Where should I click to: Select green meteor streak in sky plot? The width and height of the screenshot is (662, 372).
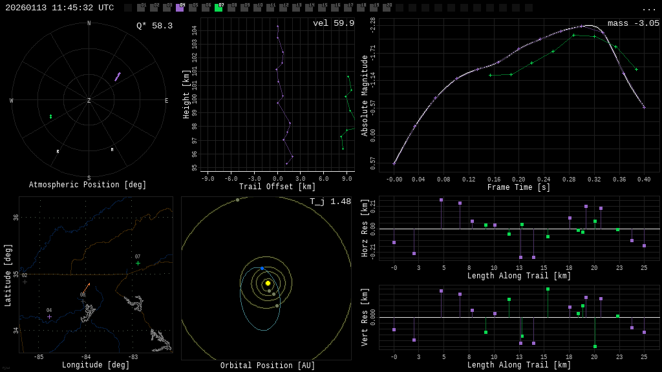pos(50,117)
